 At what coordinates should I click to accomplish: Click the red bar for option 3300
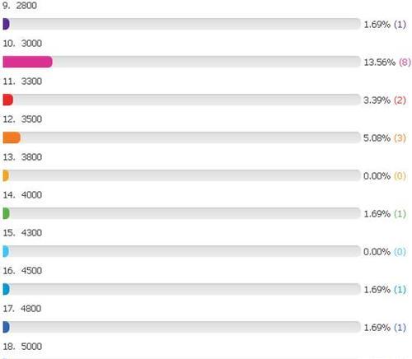coord(8,100)
